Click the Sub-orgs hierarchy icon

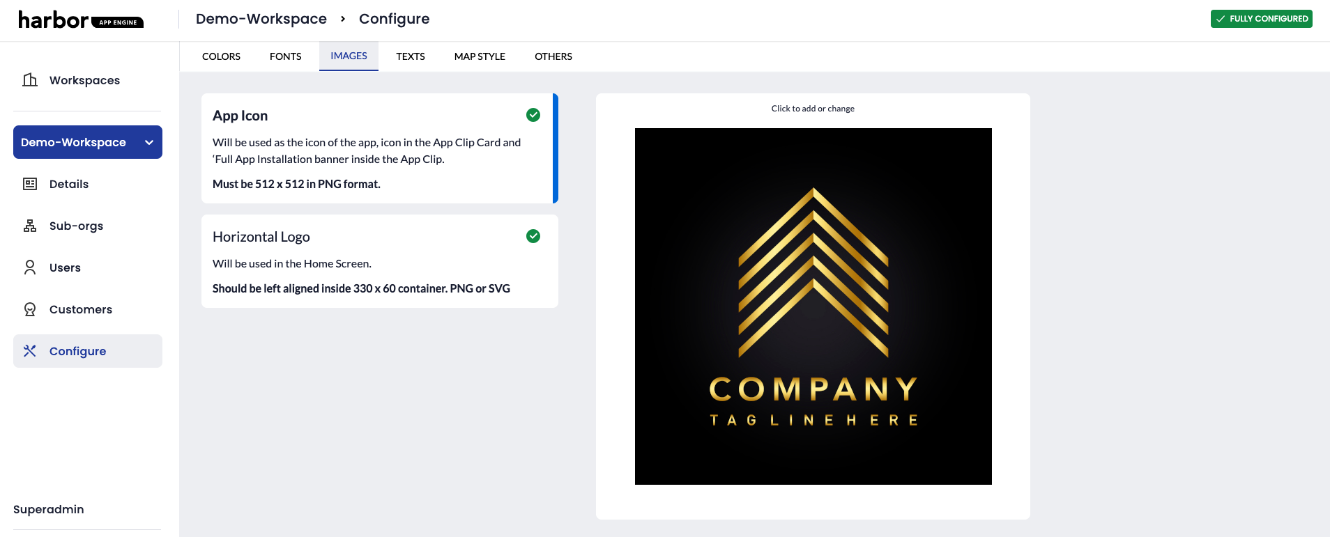pyautogui.click(x=30, y=226)
